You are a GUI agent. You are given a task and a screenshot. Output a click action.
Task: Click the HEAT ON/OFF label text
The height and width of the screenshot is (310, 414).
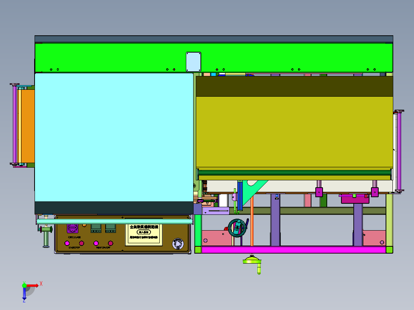click(x=103, y=247)
